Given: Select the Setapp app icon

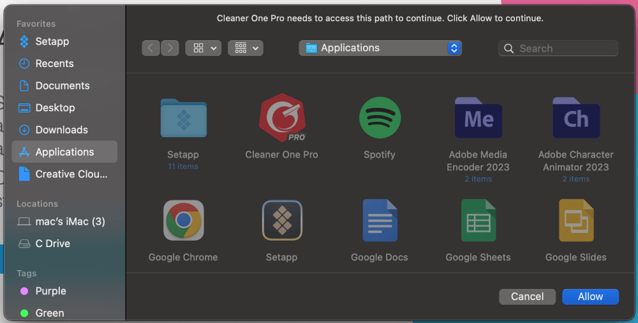Looking at the screenshot, I should [x=282, y=220].
